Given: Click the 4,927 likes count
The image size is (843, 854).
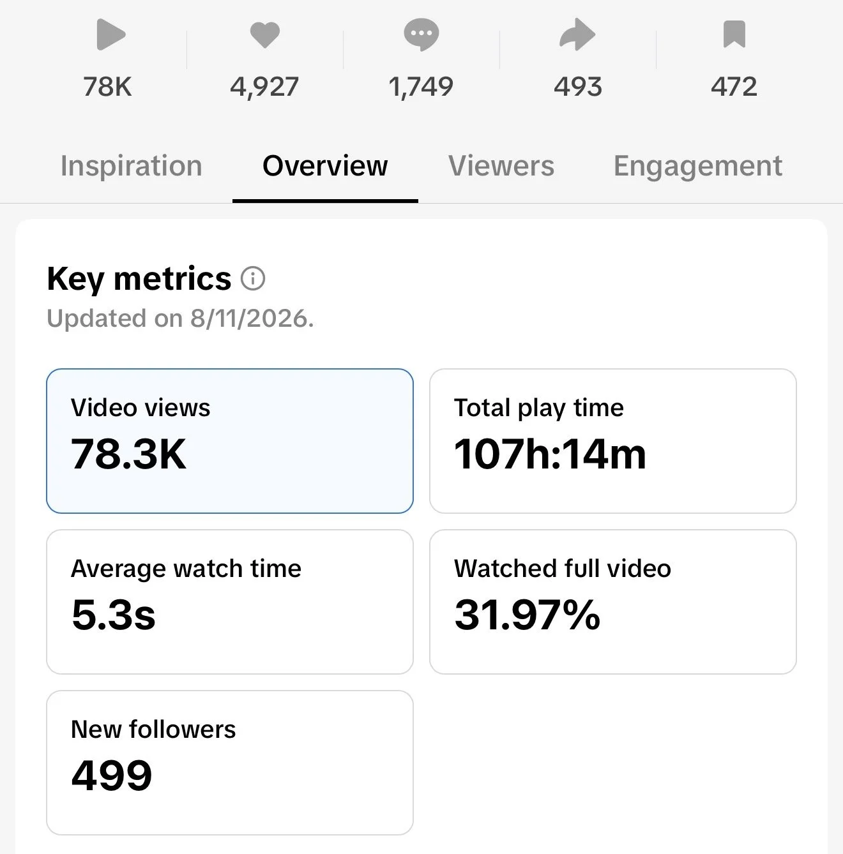Looking at the screenshot, I should tap(264, 87).
